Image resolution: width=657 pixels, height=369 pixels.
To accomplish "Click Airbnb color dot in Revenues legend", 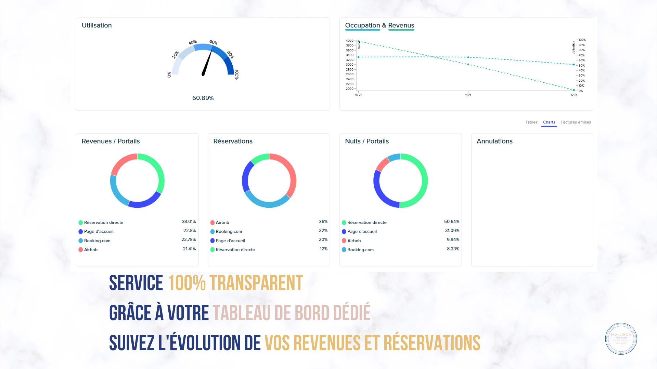I will (x=81, y=250).
